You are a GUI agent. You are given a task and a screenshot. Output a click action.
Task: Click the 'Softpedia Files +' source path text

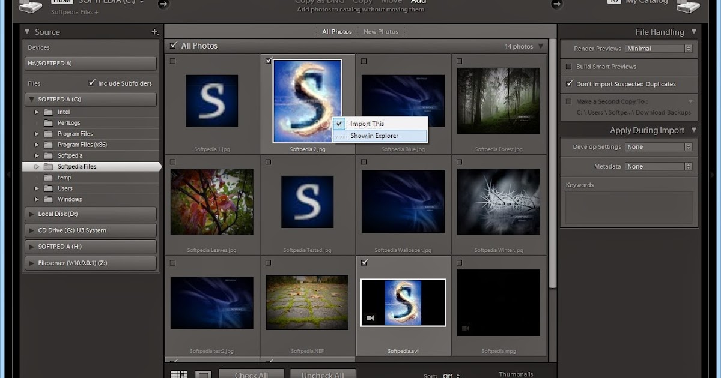pyautogui.click(x=75, y=11)
